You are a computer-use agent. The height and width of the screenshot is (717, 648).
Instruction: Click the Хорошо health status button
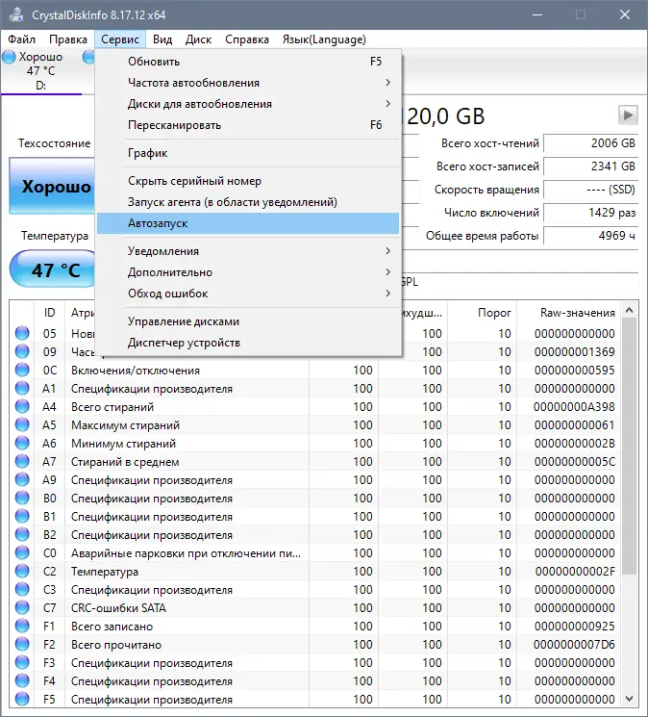(x=52, y=186)
